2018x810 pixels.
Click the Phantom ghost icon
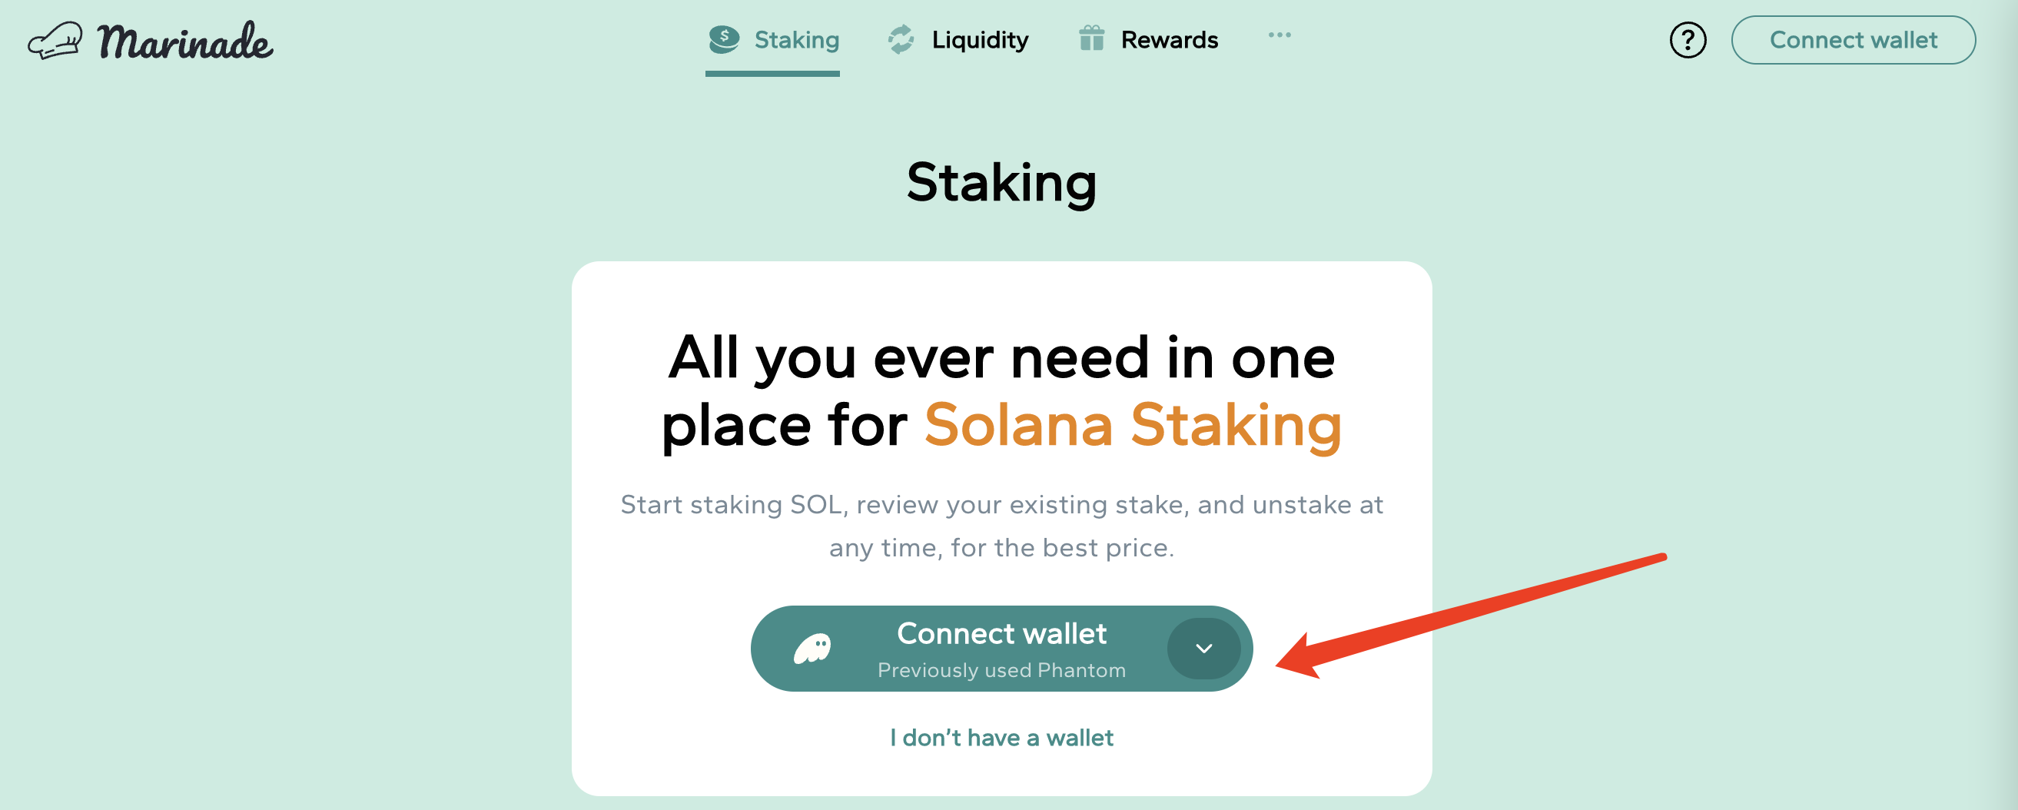[x=812, y=649]
